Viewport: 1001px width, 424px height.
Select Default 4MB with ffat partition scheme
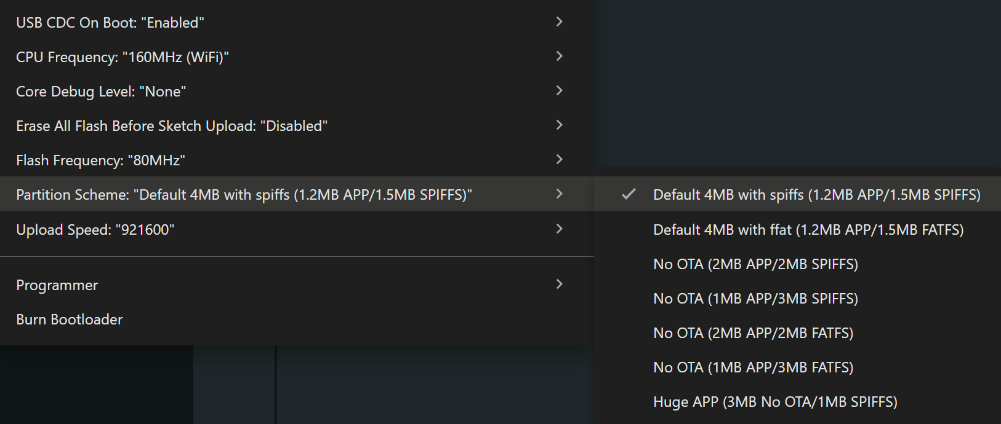[808, 230]
